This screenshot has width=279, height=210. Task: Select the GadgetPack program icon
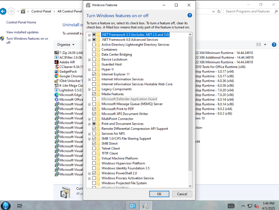[x=57, y=71]
